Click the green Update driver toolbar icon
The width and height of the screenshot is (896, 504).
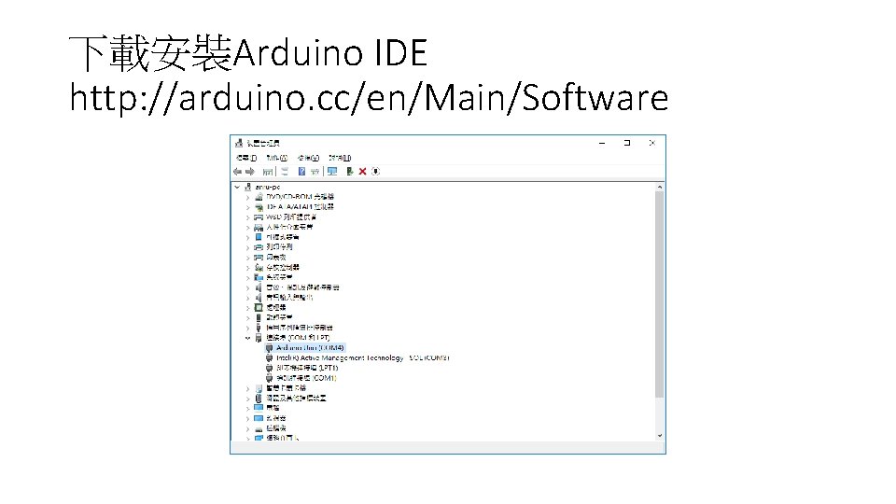coord(350,172)
